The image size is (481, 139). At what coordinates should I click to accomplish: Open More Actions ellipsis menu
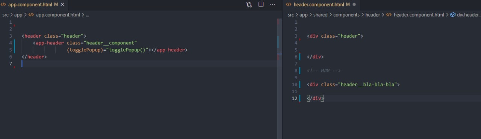click(x=272, y=5)
